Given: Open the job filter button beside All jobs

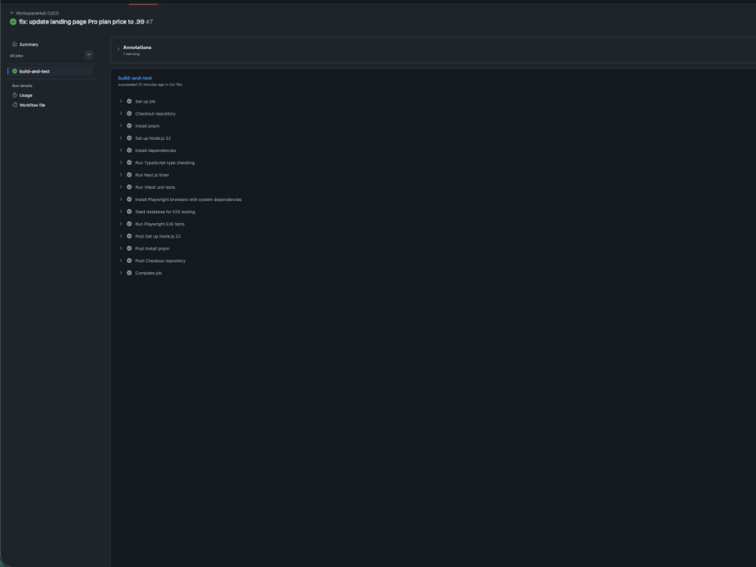Looking at the screenshot, I should tap(88, 55).
